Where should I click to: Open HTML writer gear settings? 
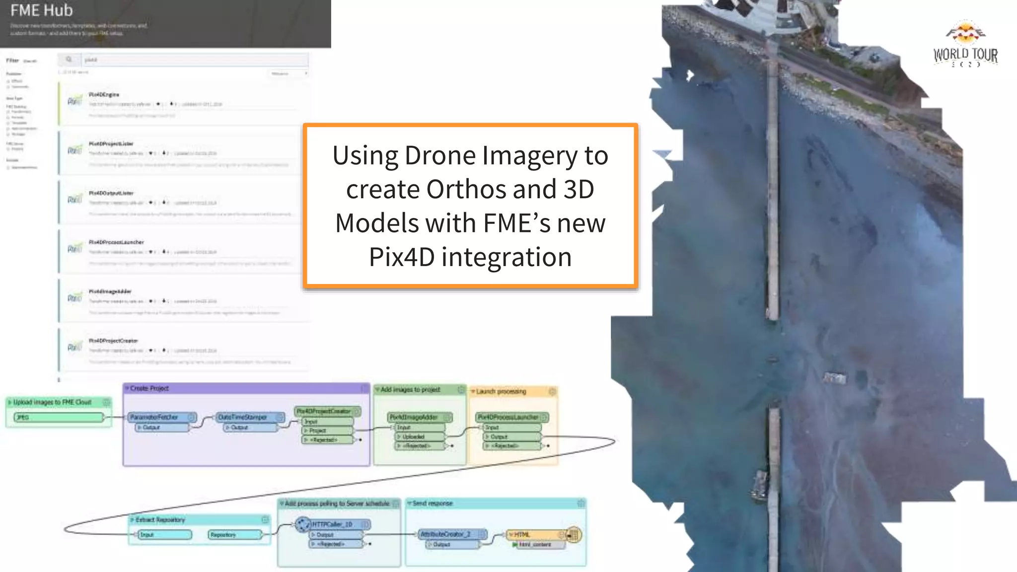[562, 535]
